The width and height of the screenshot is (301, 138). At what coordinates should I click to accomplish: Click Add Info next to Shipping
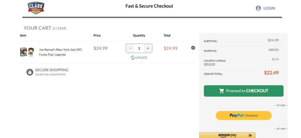pos(274,49)
